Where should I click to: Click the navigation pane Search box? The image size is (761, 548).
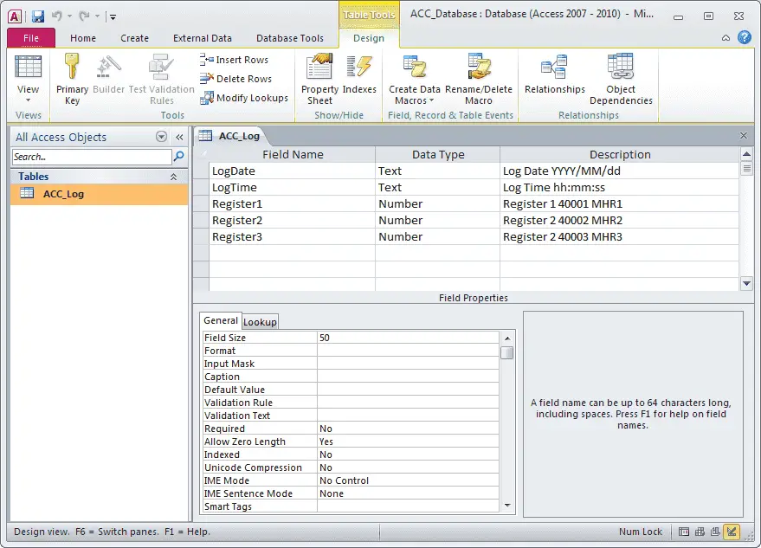tap(92, 157)
